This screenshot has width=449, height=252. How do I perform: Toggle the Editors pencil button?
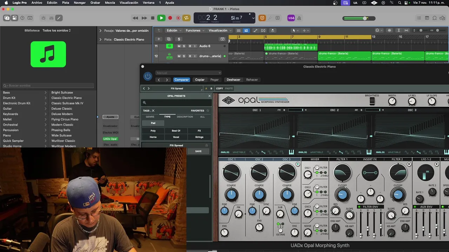tap(59, 18)
